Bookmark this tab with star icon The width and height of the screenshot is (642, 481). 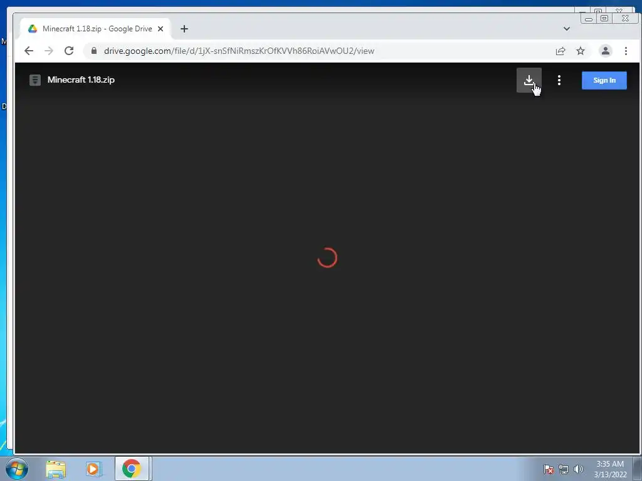click(x=580, y=51)
